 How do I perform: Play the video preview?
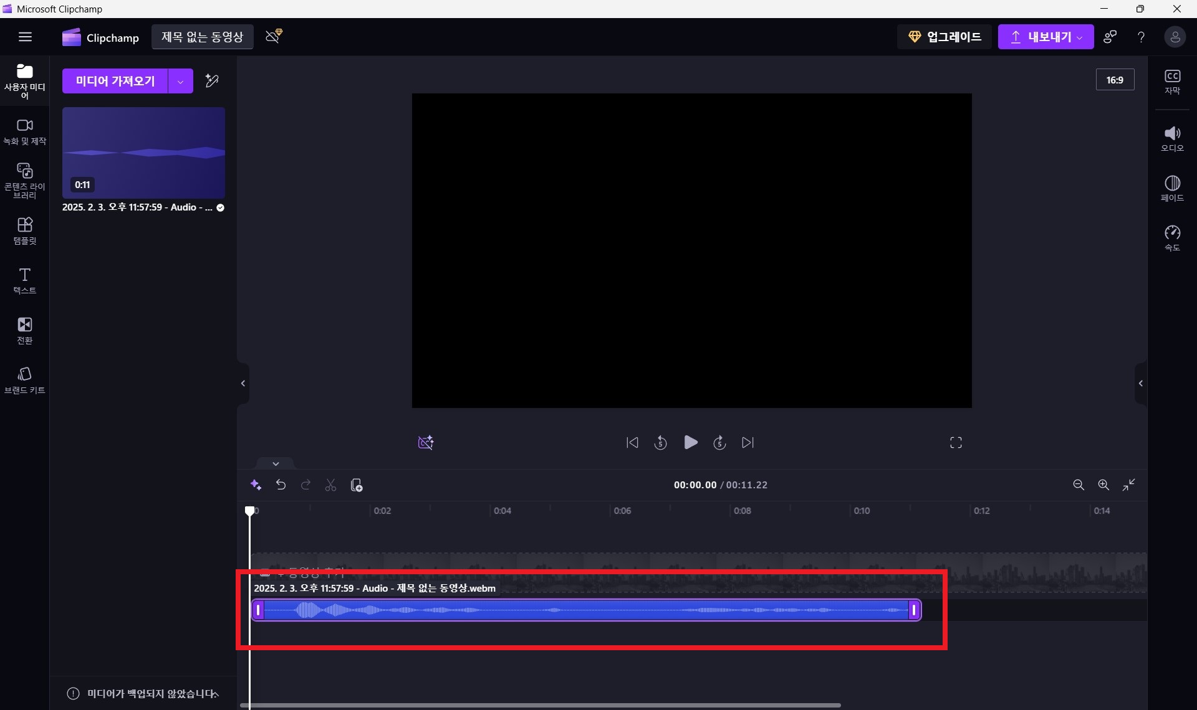(x=691, y=442)
